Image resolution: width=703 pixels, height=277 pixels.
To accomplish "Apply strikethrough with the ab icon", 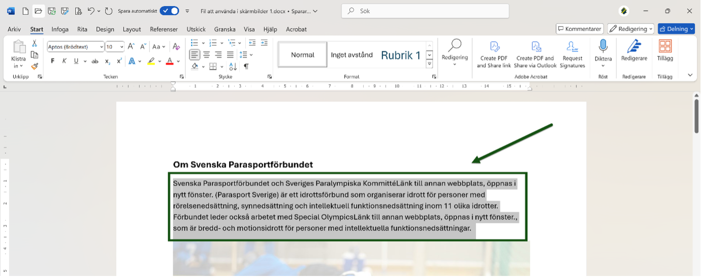I will (94, 61).
